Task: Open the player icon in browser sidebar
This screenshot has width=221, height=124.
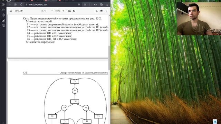Action: click(x=3, y=15)
